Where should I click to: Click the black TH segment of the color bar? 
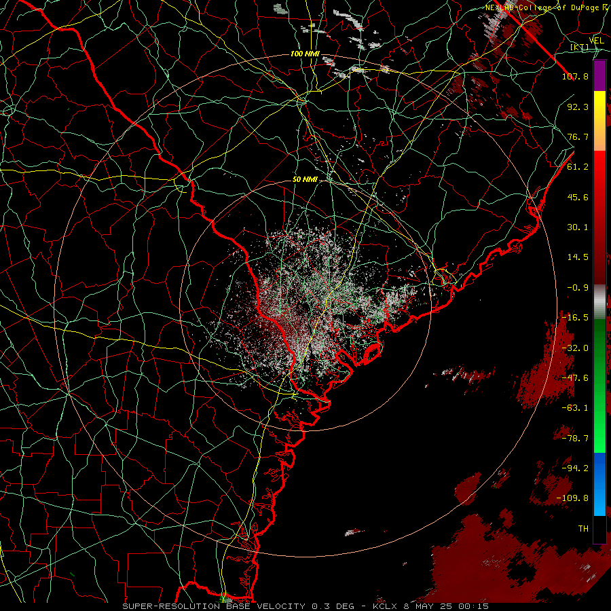(x=599, y=530)
